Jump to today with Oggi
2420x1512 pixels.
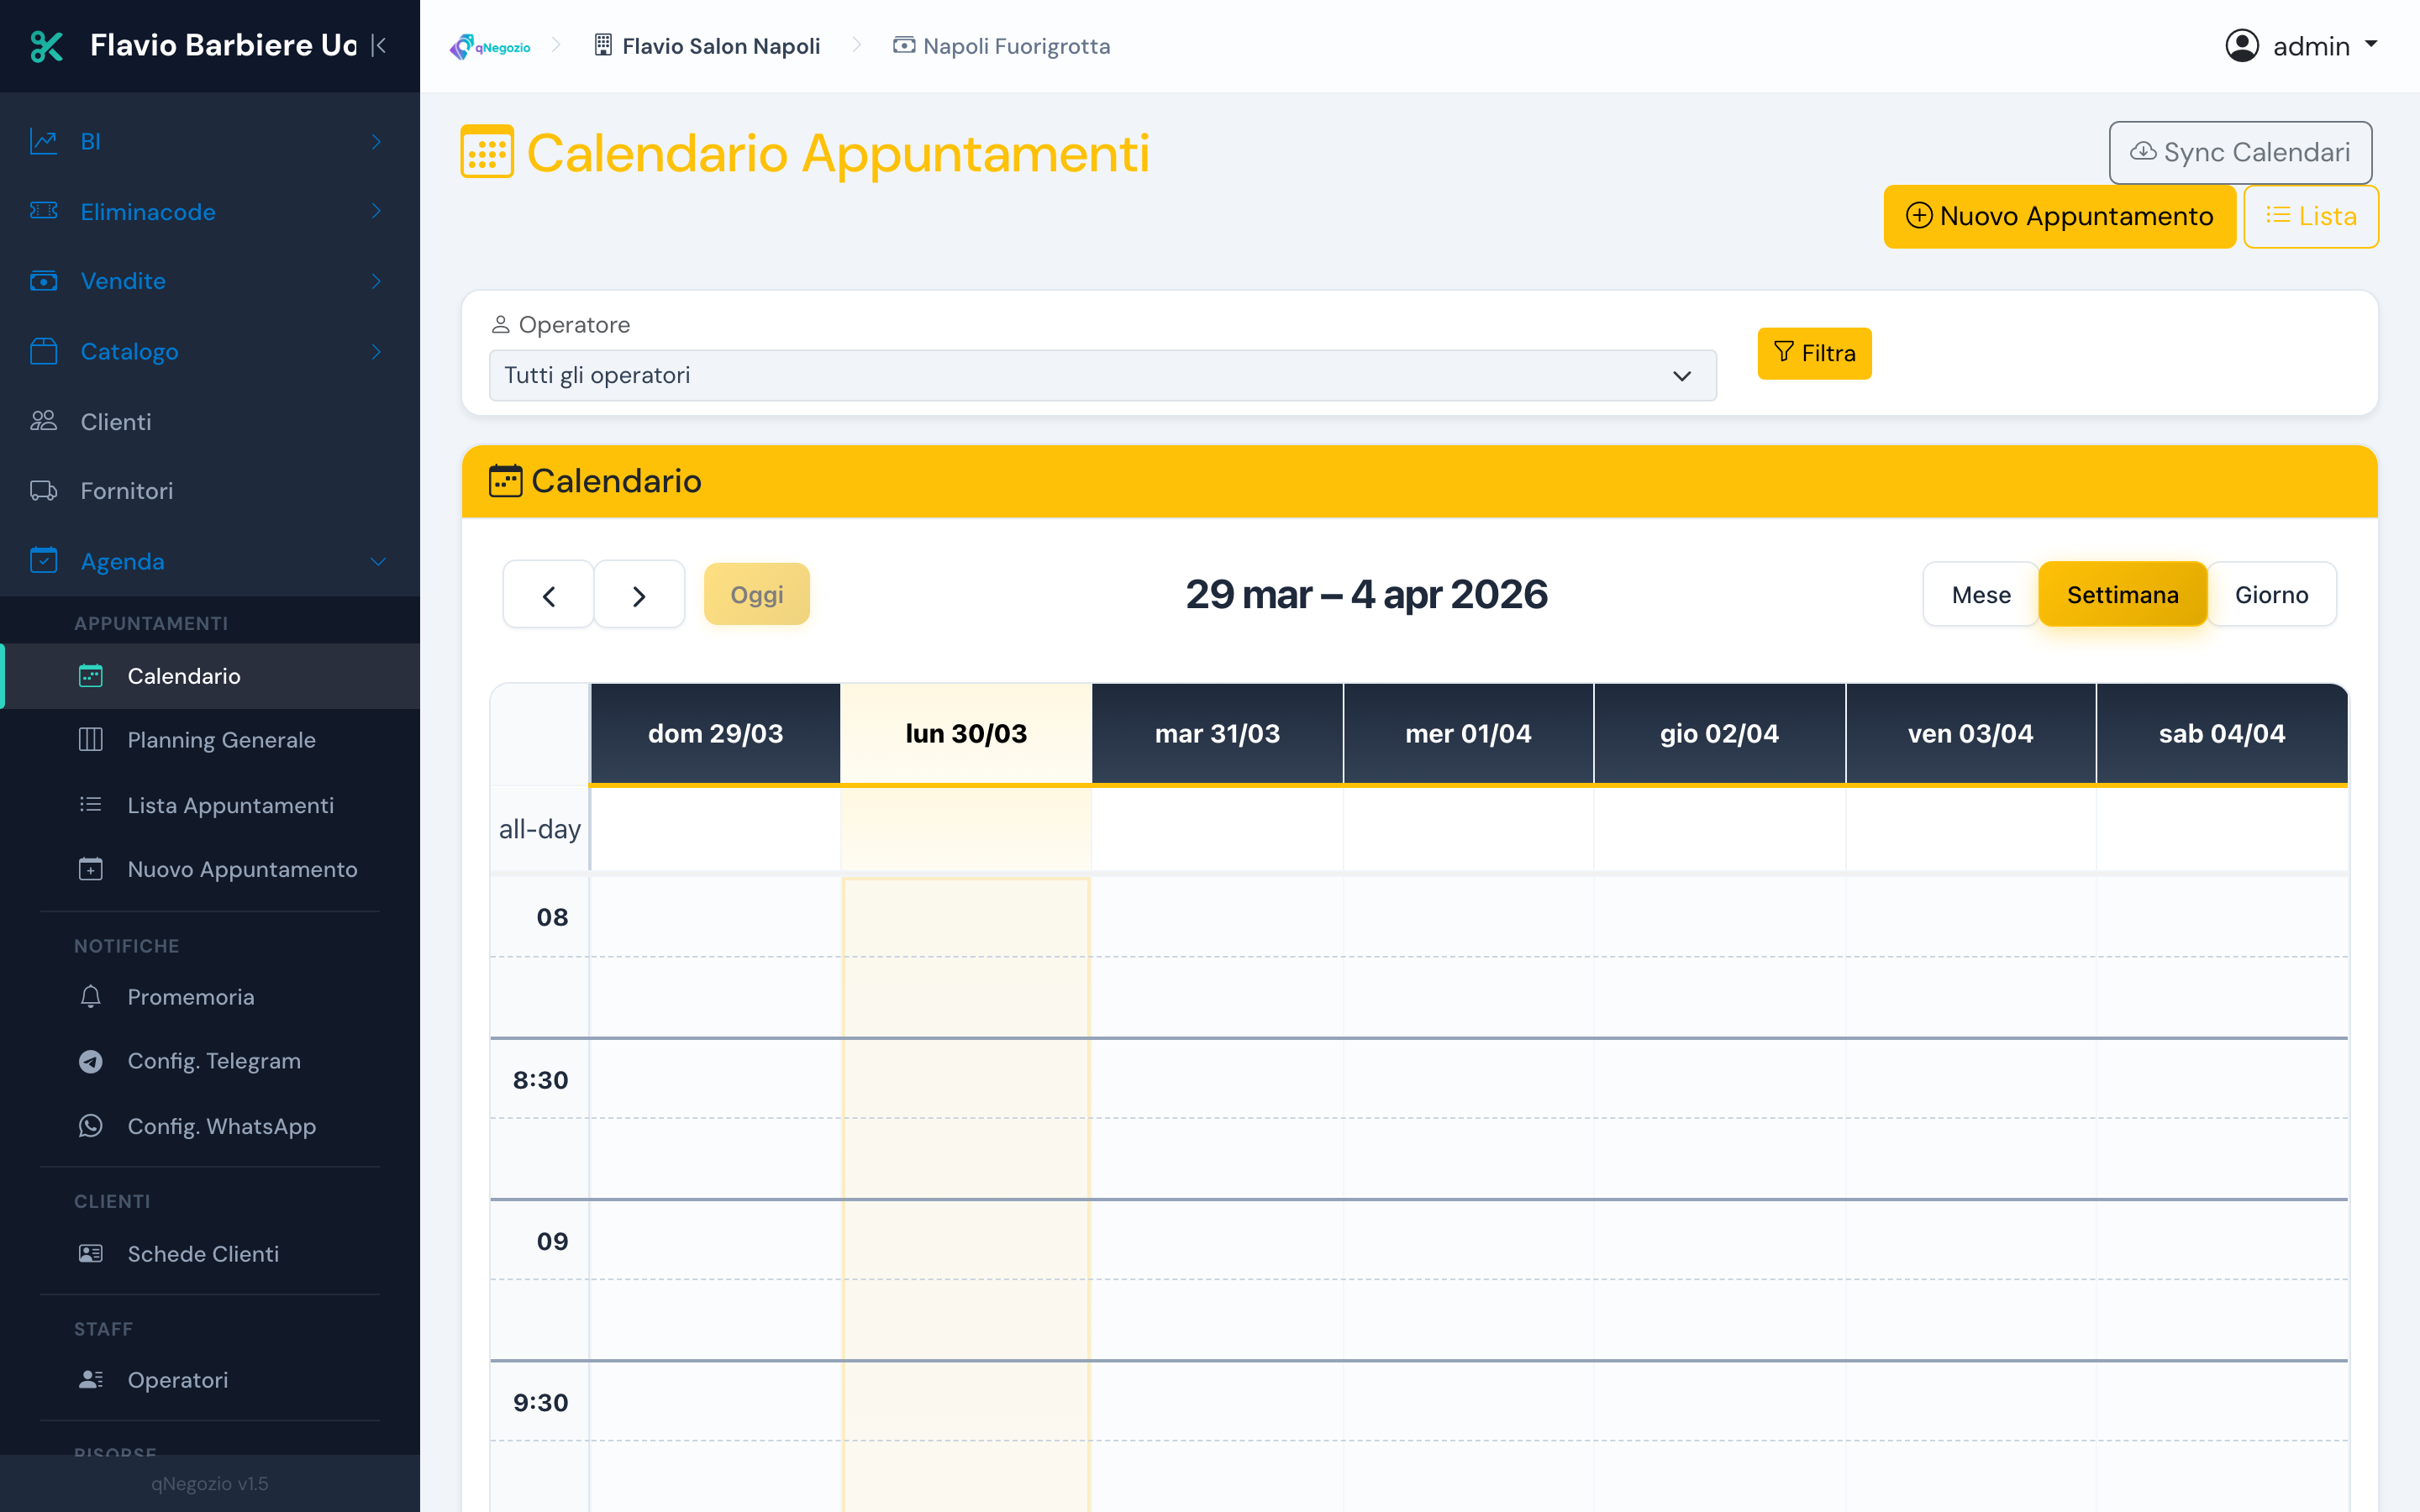(x=756, y=594)
